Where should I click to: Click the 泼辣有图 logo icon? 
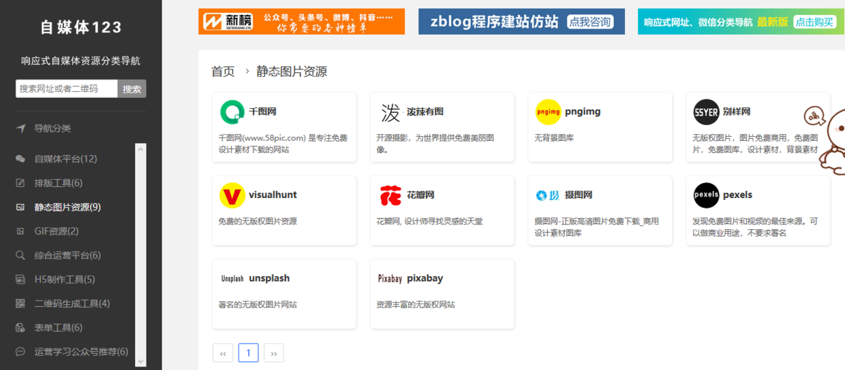coord(390,112)
